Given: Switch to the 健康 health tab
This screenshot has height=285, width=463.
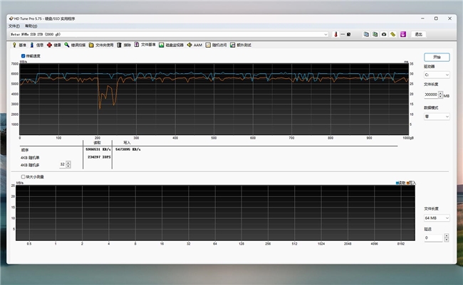Looking at the screenshot, I should click(54, 45).
